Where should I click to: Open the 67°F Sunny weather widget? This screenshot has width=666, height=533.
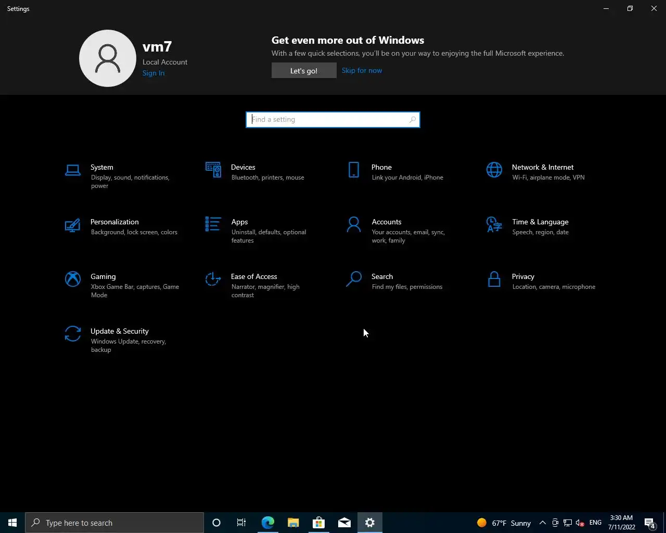(x=504, y=523)
